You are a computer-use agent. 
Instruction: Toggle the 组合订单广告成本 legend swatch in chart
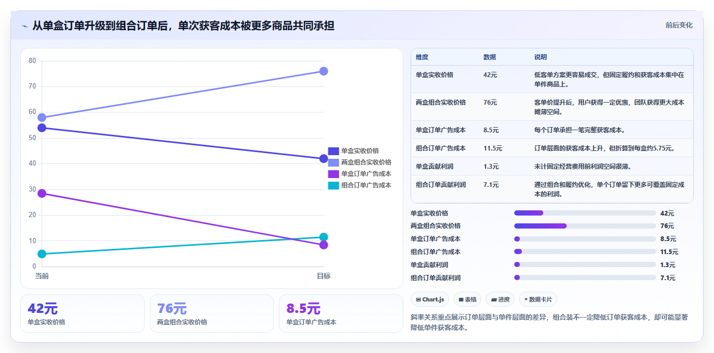333,185
